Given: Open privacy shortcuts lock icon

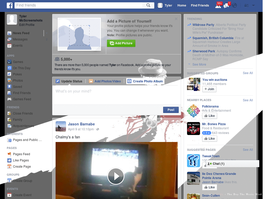Looking at the screenshot, I should tap(246, 6).
